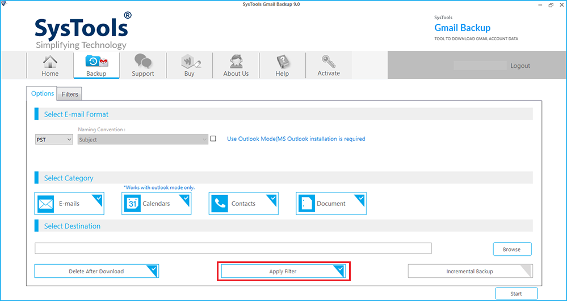
Task: Open the Home toolbar section
Action: click(x=50, y=65)
